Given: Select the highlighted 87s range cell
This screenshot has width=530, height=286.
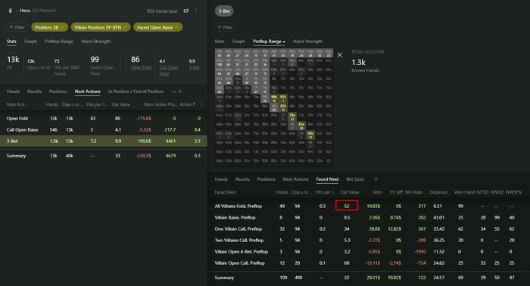Looking at the screenshot, I should click(283, 108).
